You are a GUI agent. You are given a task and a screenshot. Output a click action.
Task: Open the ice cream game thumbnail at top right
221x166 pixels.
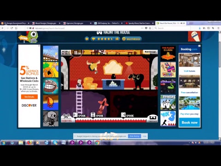click(x=194, y=36)
